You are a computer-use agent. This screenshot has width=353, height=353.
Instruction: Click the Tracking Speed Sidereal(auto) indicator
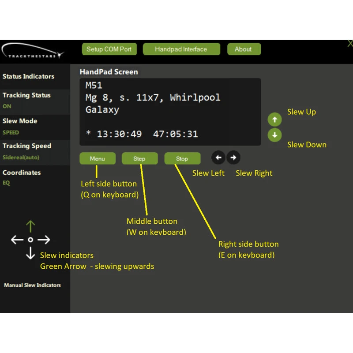(21, 158)
